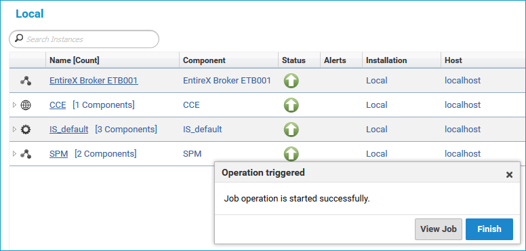
Task: Click the Local page heading
Action: (30, 14)
